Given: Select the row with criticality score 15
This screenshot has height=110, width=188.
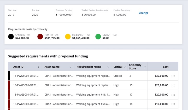Looking at the screenshot, I should point(93,85).
